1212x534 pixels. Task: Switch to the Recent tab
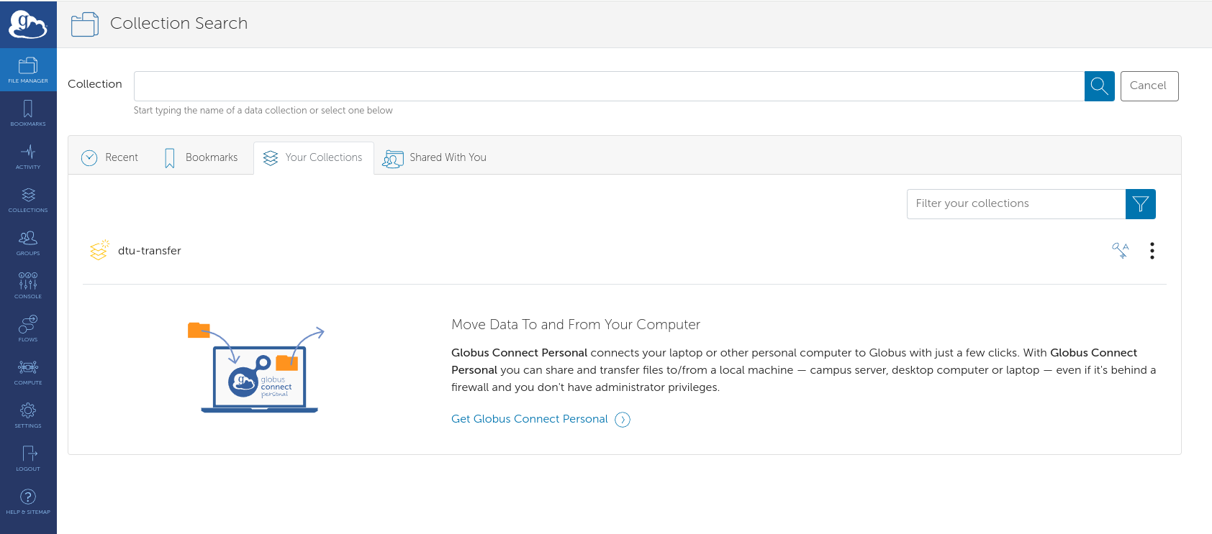[x=110, y=157]
